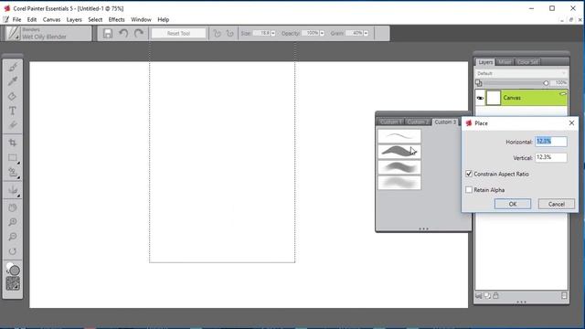Image resolution: width=585 pixels, height=329 pixels.
Task: Click the new layer mask icon
Action: 487,296
